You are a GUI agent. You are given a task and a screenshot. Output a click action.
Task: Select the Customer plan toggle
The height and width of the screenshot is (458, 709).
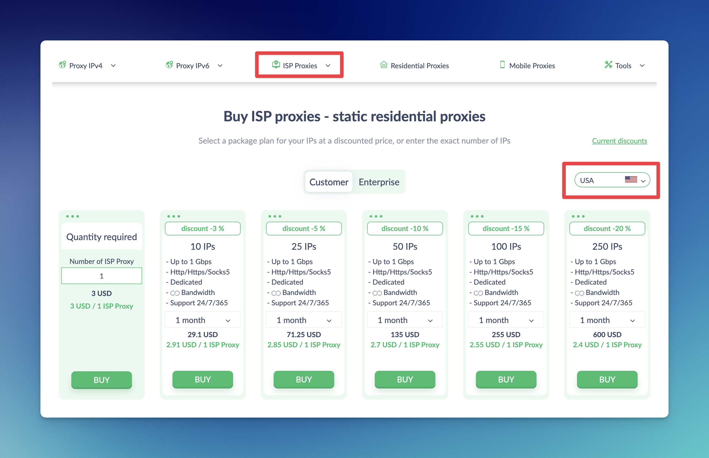[329, 182]
